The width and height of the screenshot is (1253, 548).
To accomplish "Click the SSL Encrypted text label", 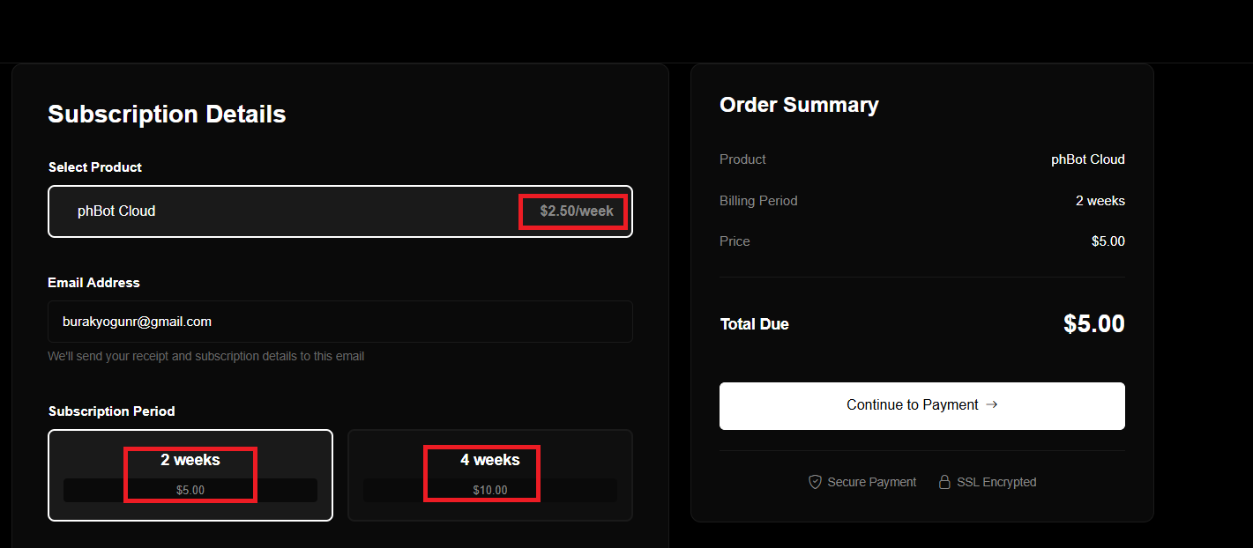I will click(x=996, y=482).
